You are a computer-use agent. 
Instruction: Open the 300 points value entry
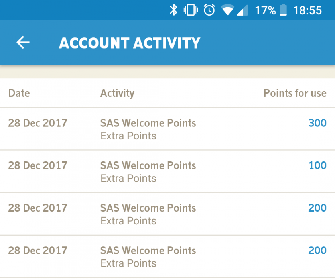pyautogui.click(x=317, y=123)
